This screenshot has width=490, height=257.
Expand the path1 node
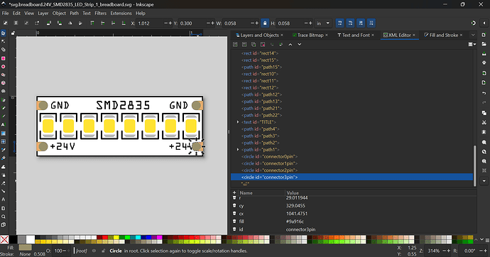pos(238,150)
